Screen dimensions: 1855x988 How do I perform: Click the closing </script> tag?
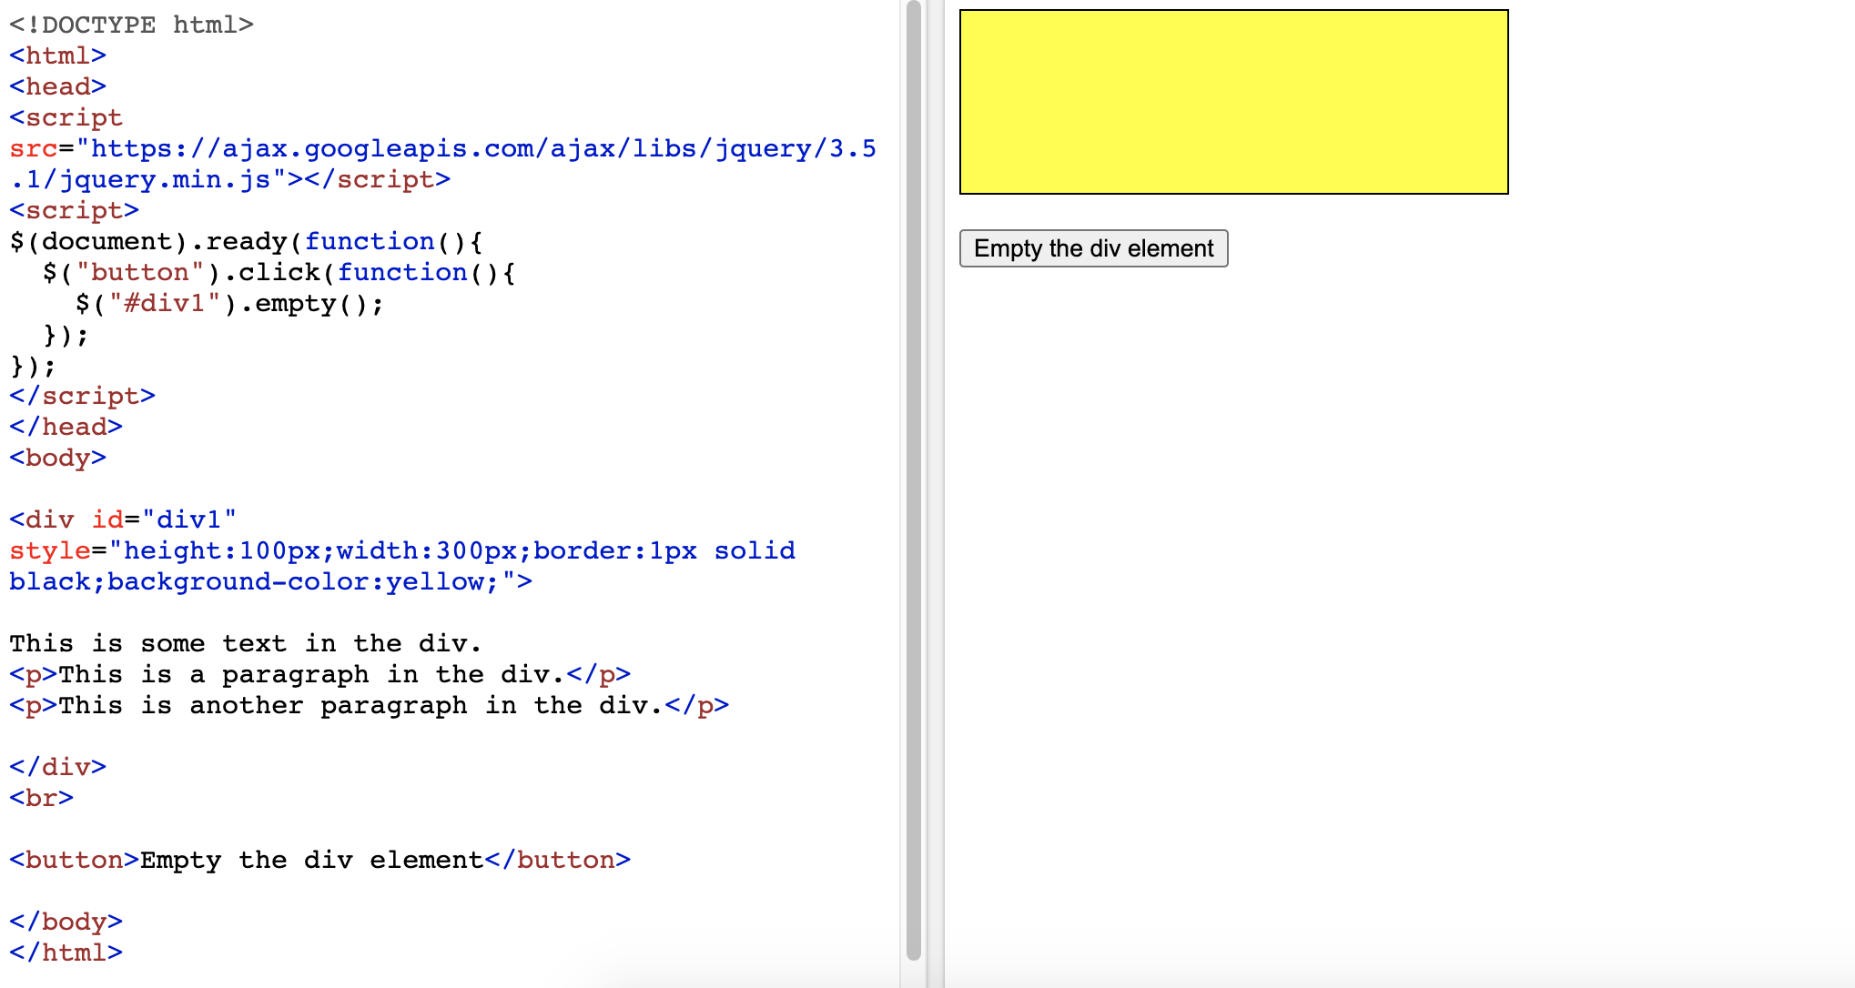coord(82,396)
